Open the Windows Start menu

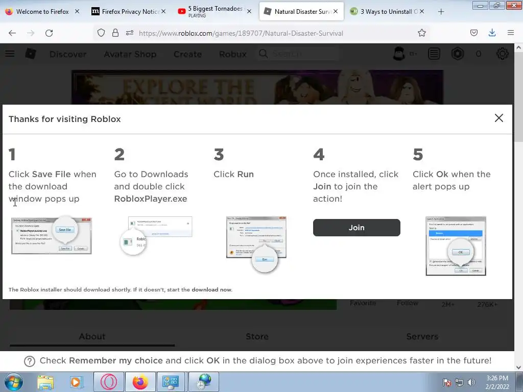13,382
